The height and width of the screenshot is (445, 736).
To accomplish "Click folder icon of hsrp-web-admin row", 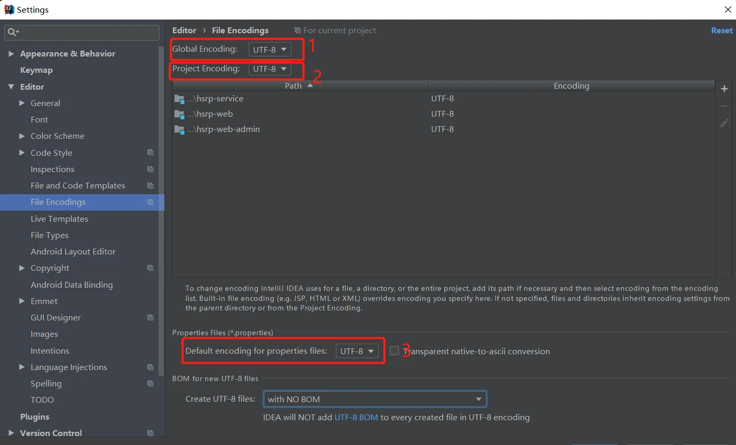I will click(x=179, y=129).
